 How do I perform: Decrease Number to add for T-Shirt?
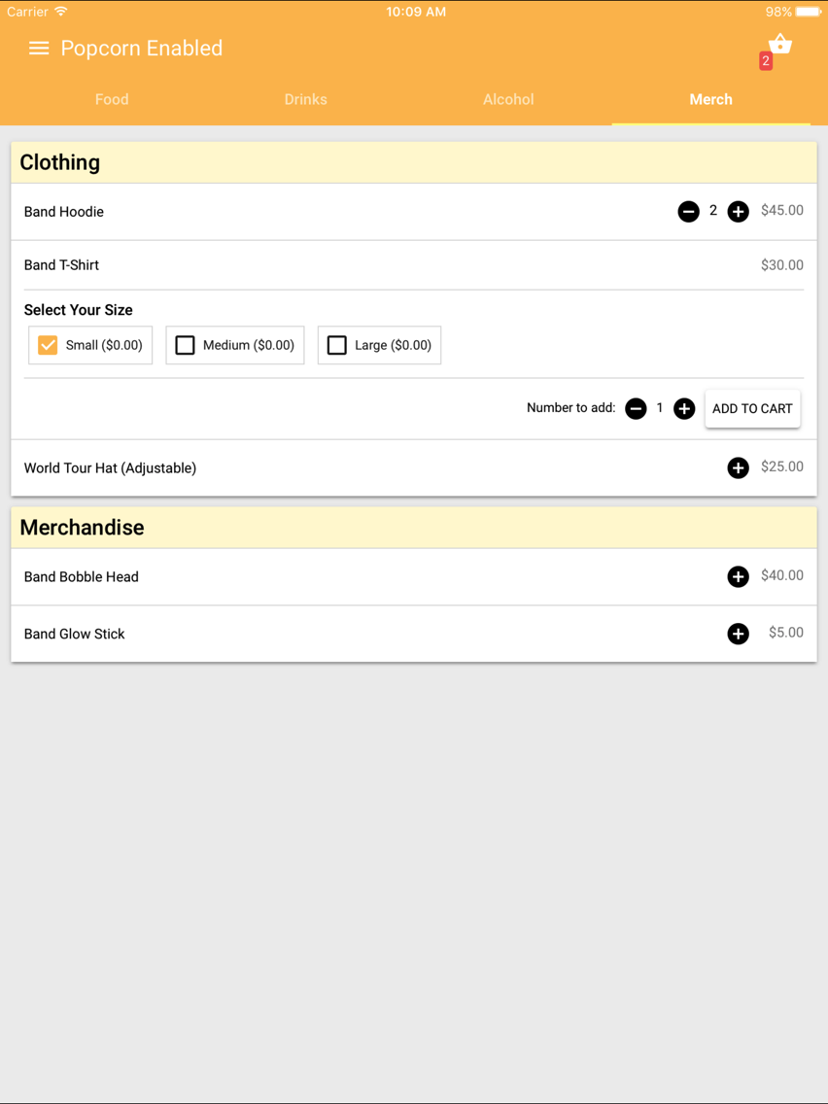click(636, 408)
